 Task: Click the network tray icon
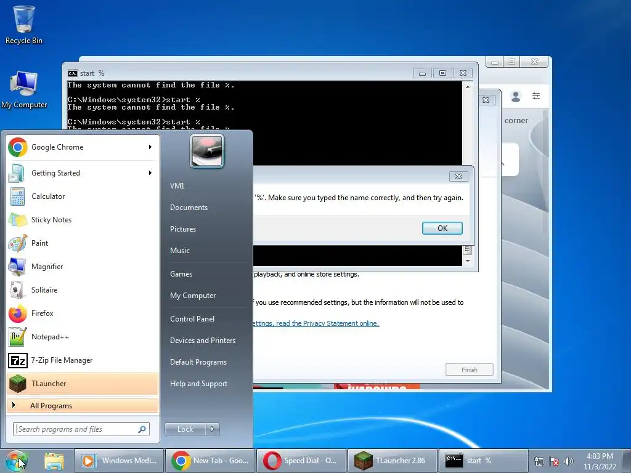click(539, 461)
